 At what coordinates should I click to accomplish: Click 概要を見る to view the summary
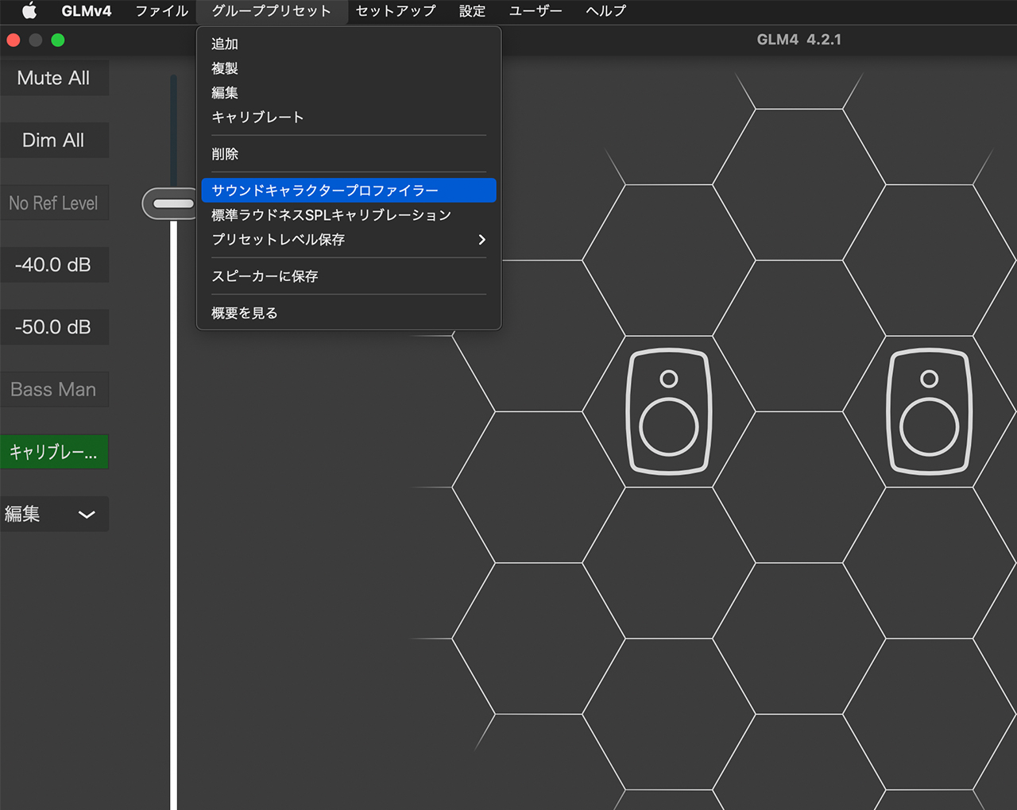coord(244,312)
